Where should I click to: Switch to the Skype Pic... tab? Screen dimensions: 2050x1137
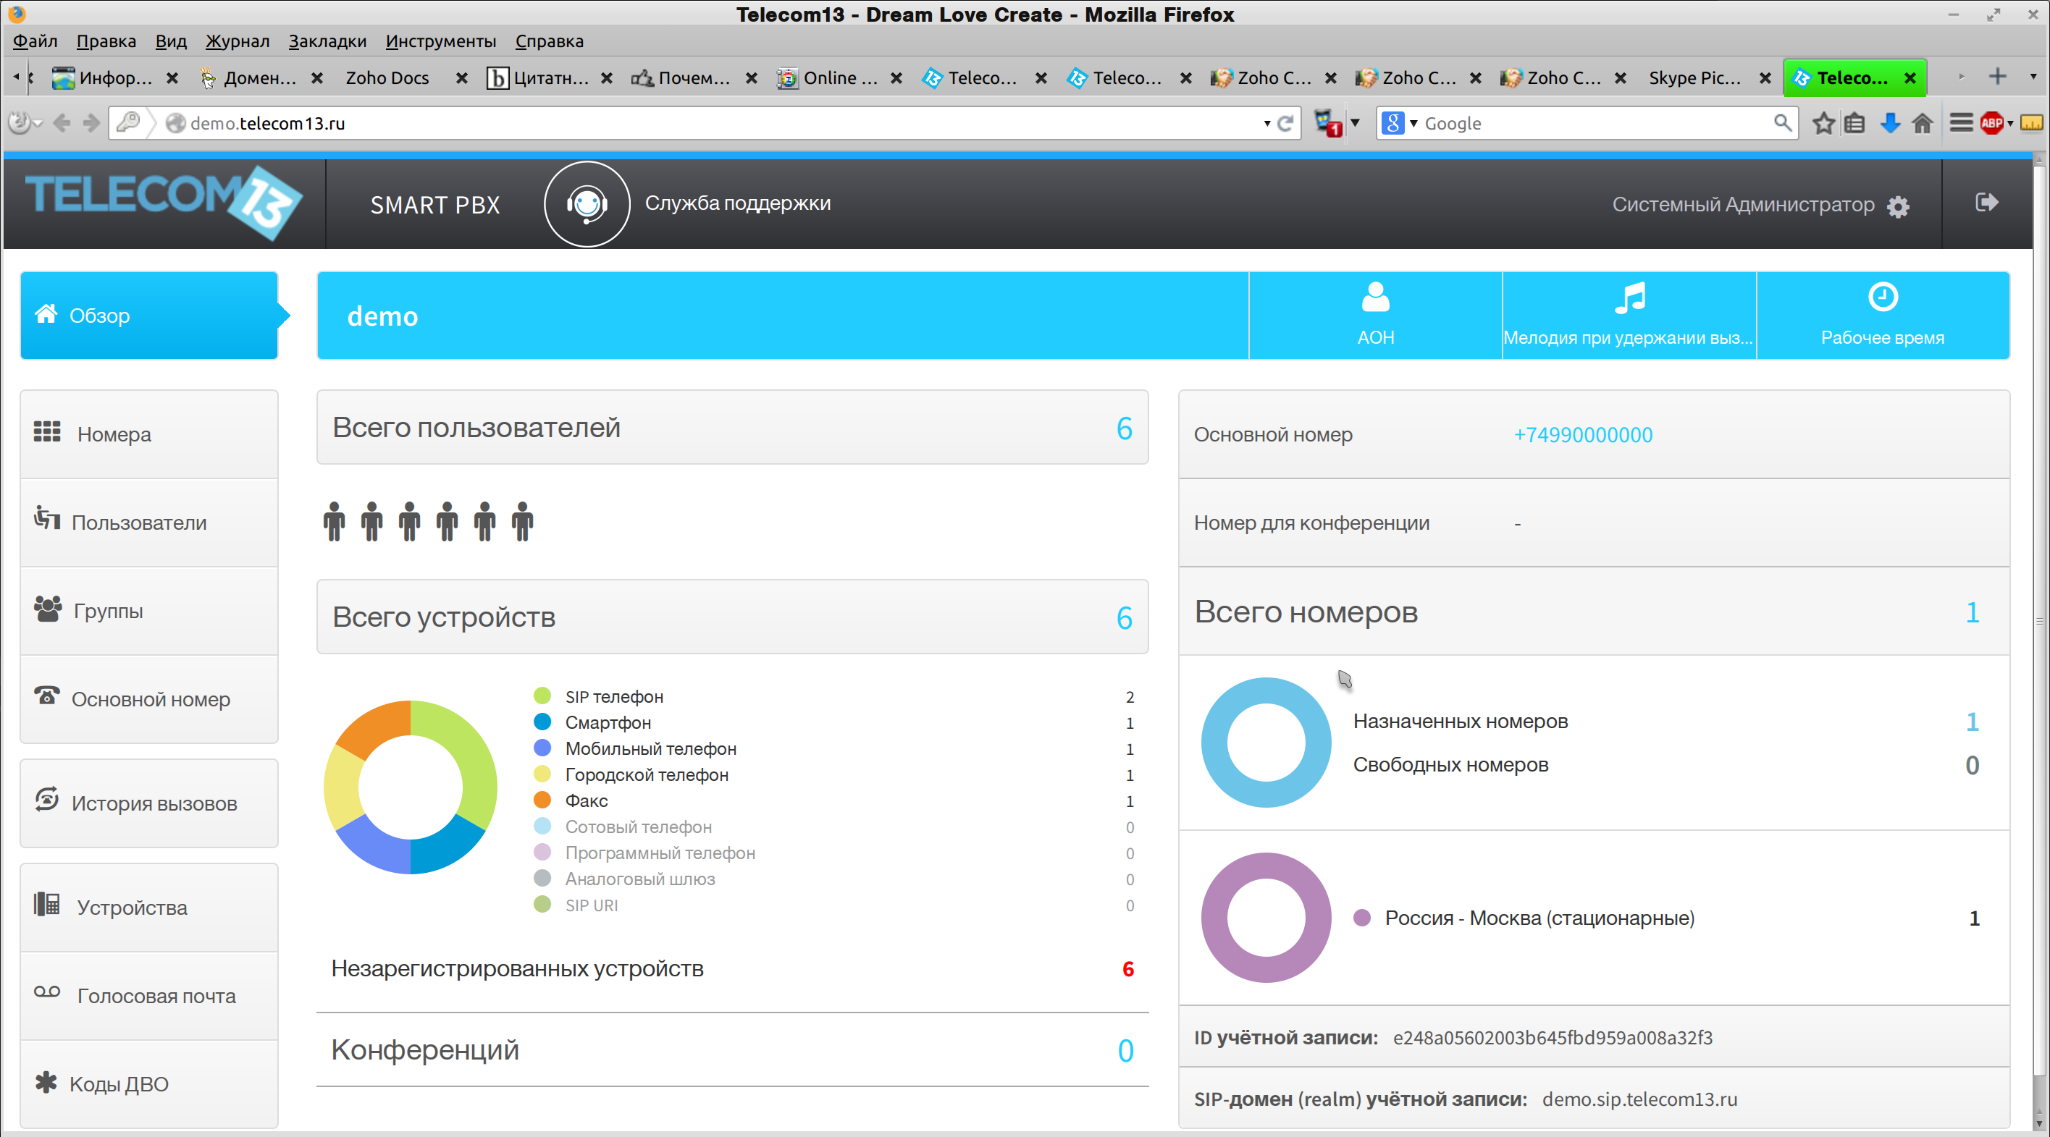pos(1694,78)
